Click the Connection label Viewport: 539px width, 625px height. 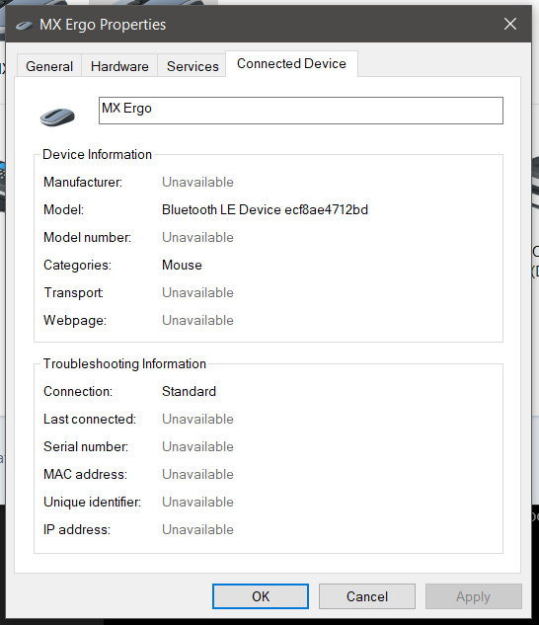78,391
